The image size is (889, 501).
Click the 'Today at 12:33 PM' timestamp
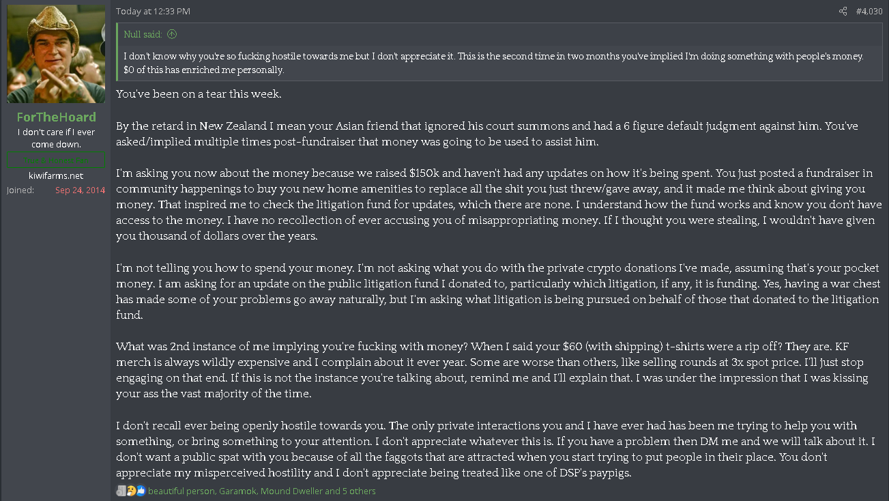pyautogui.click(x=153, y=11)
